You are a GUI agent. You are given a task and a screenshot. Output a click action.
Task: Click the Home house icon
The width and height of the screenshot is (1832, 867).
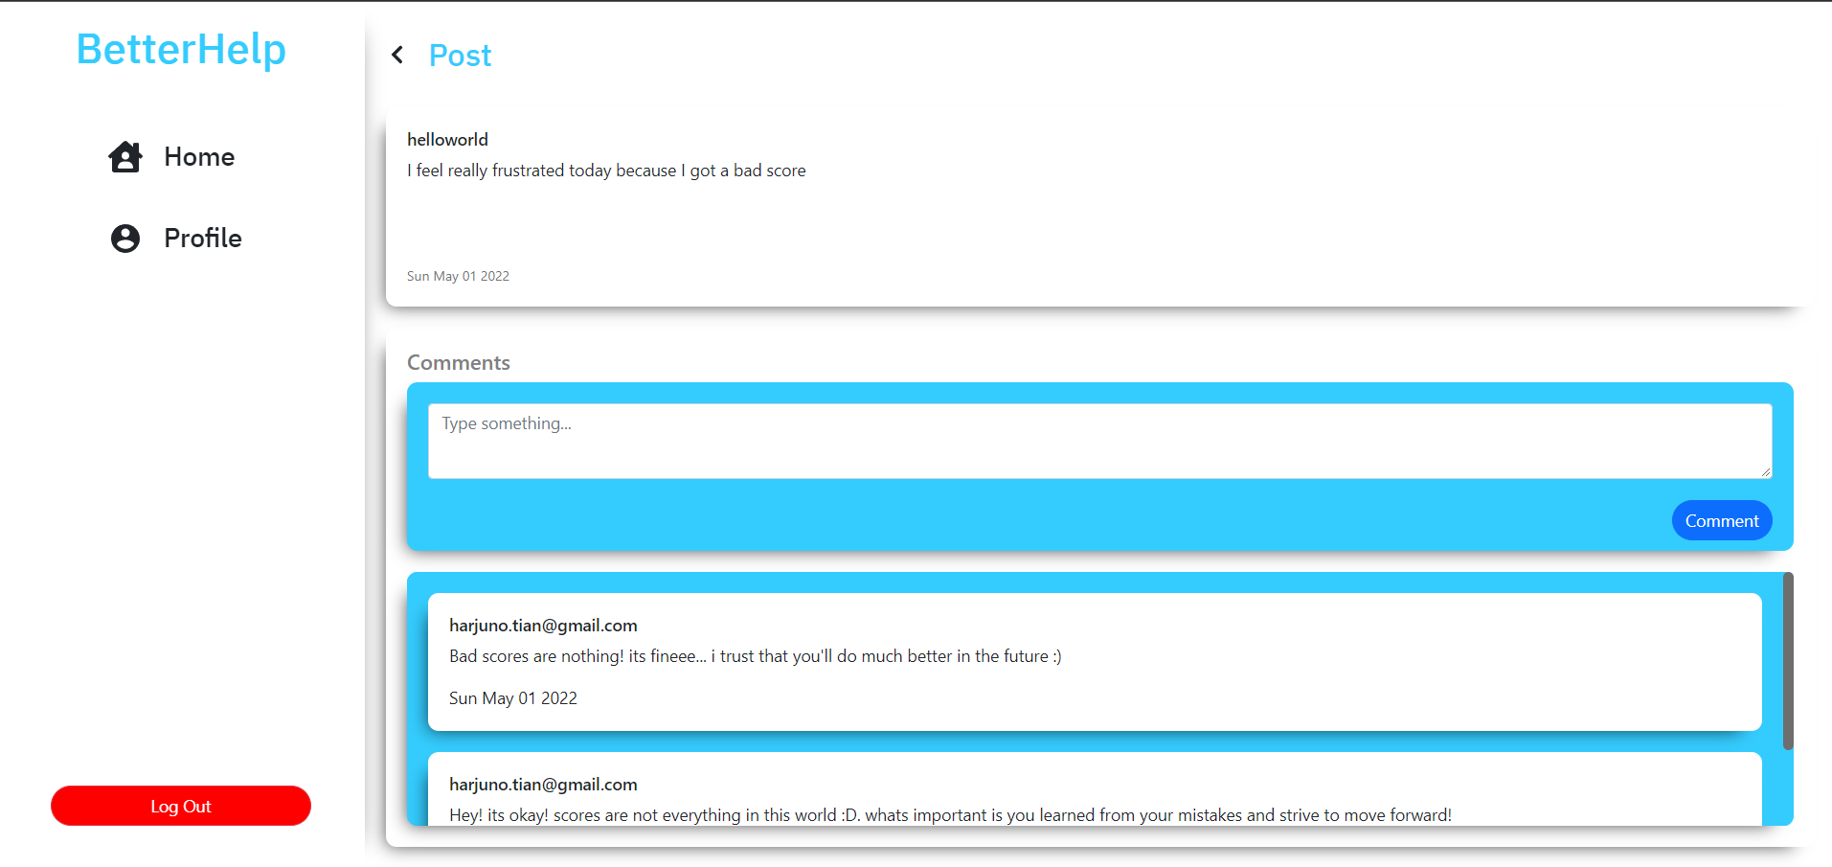(x=125, y=156)
